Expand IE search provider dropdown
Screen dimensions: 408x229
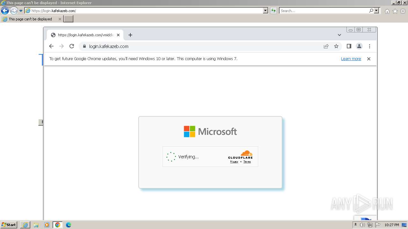coord(377,11)
